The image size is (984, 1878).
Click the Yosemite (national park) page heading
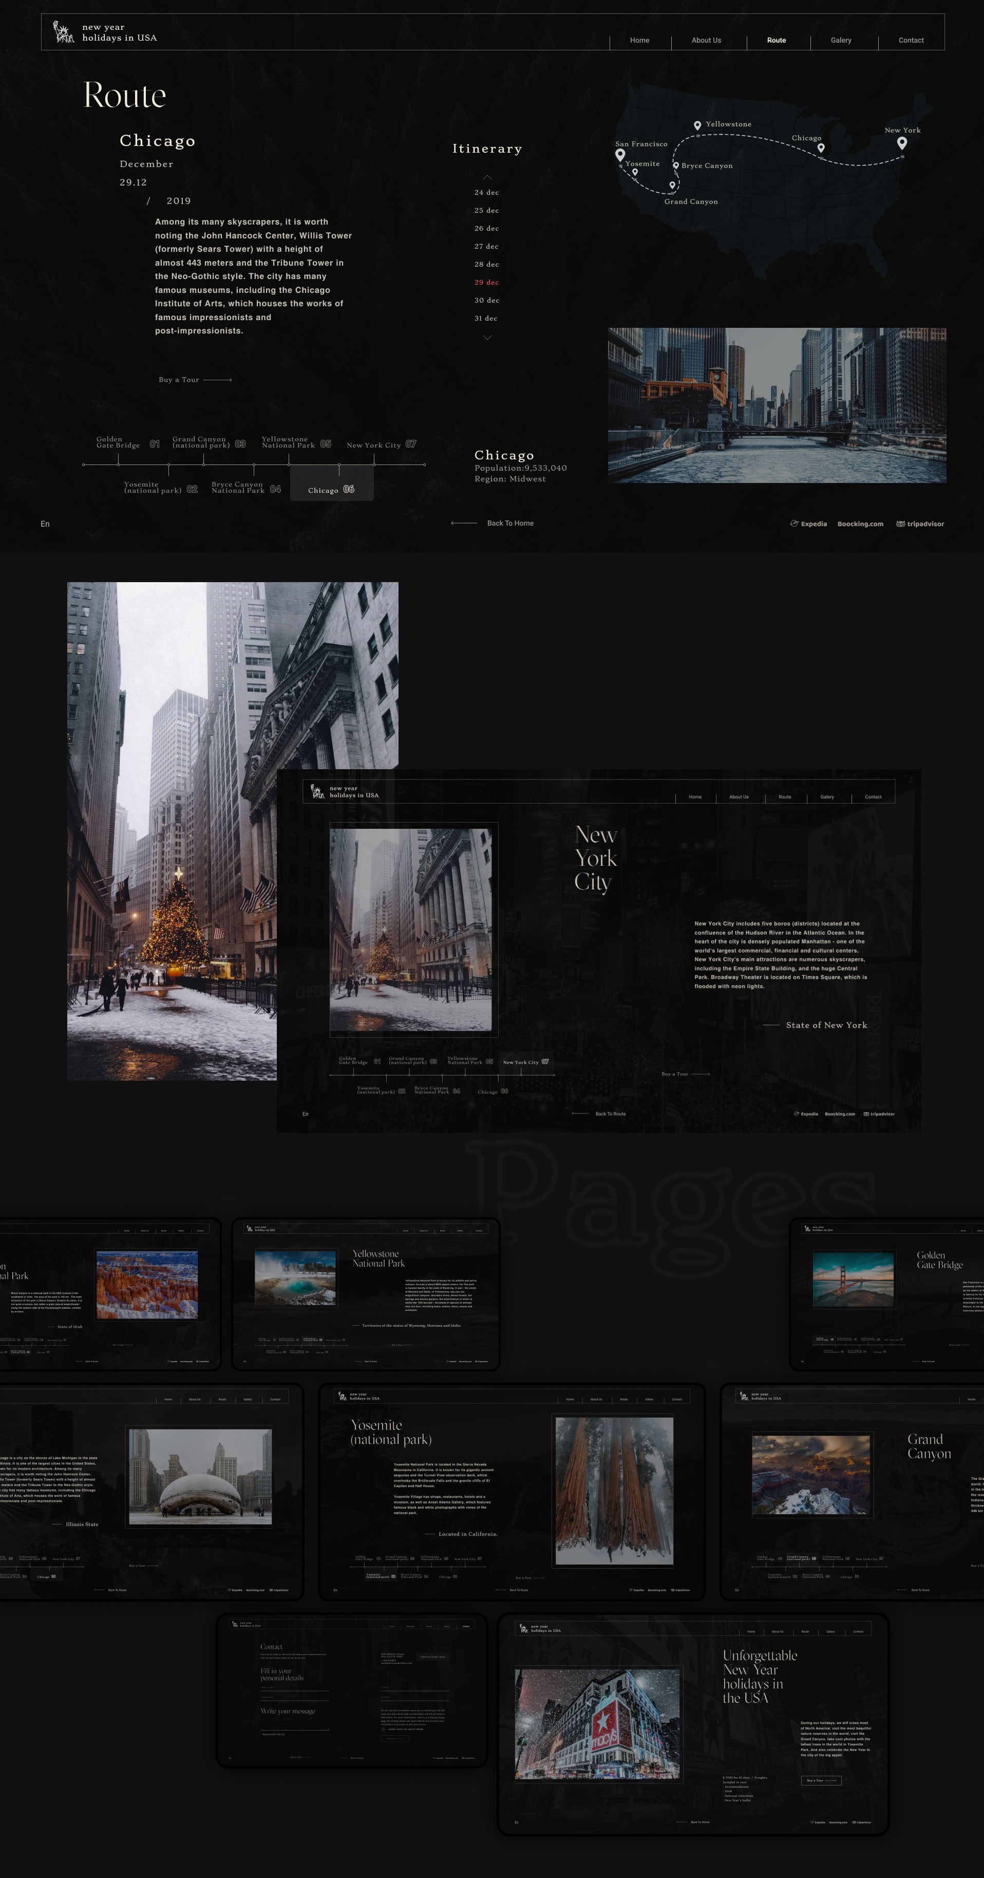coord(391,1432)
